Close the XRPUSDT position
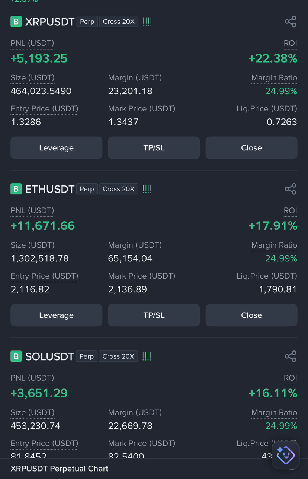Viewport: 308px width, 479px height. [x=251, y=148]
